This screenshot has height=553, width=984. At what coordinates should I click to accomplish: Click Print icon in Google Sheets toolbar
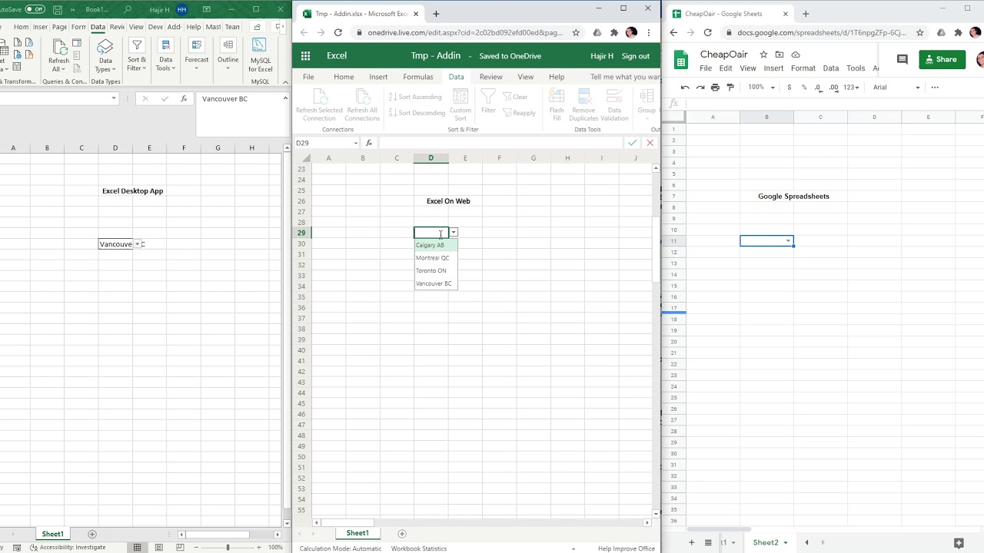click(x=715, y=88)
